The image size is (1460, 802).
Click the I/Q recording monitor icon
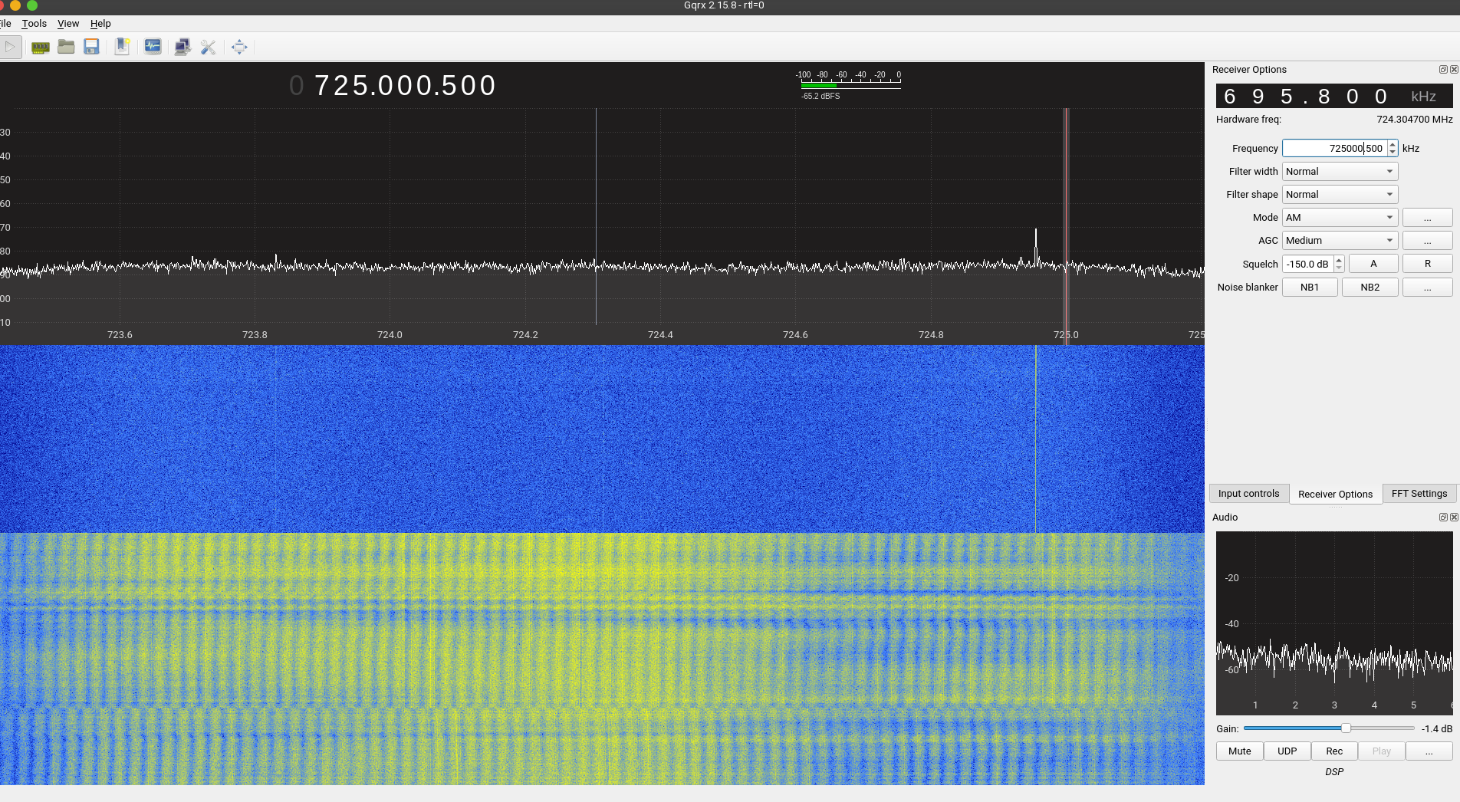click(x=153, y=47)
